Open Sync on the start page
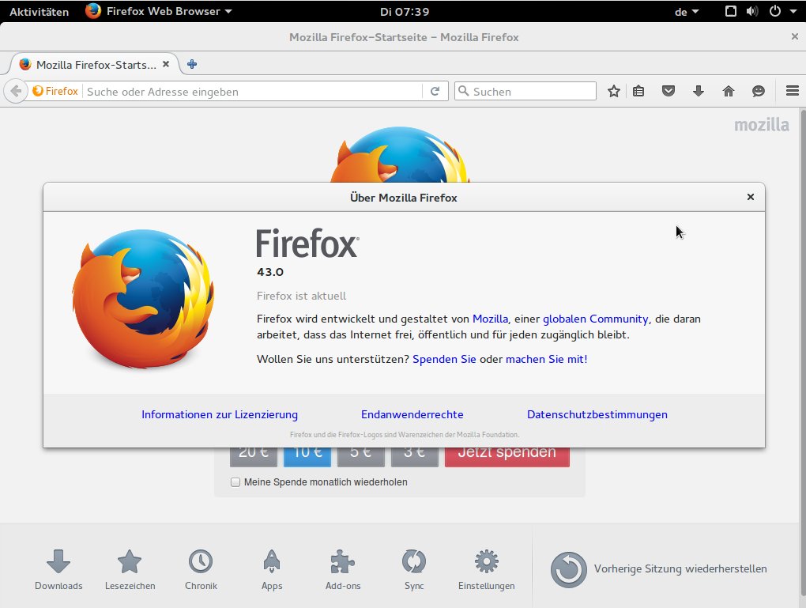This screenshot has height=608, width=806. coord(414,569)
